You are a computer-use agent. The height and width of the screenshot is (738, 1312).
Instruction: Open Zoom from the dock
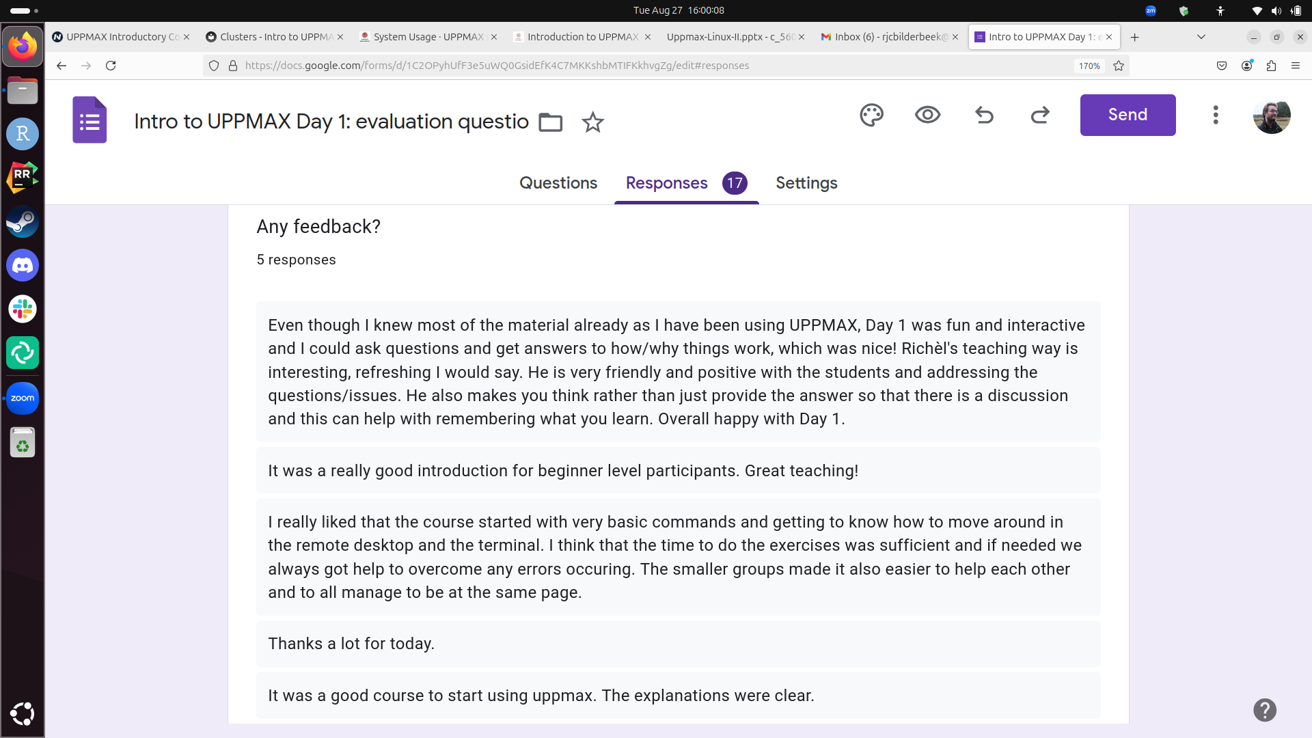point(23,398)
